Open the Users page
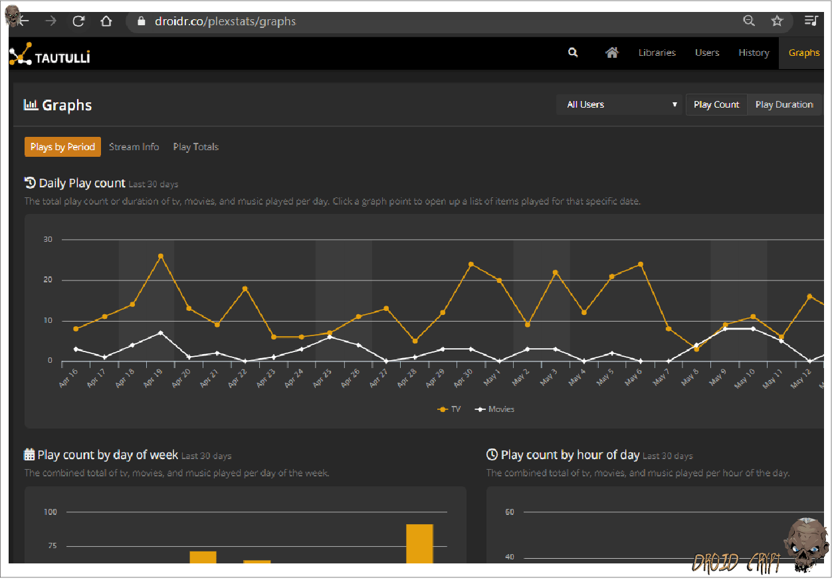The image size is (832, 584). tap(707, 52)
